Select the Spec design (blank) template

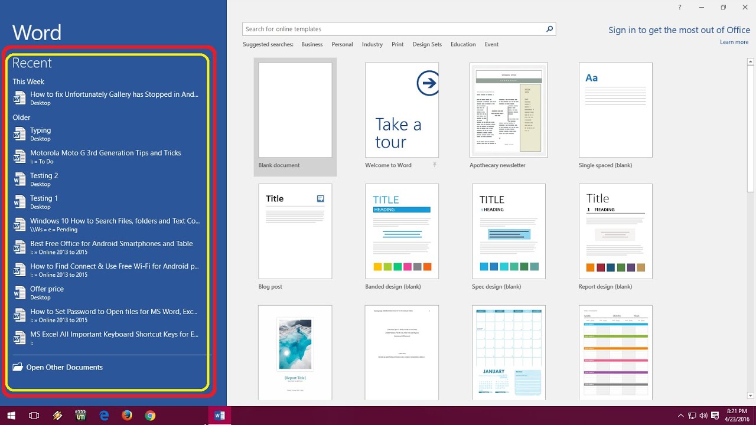[x=509, y=231]
